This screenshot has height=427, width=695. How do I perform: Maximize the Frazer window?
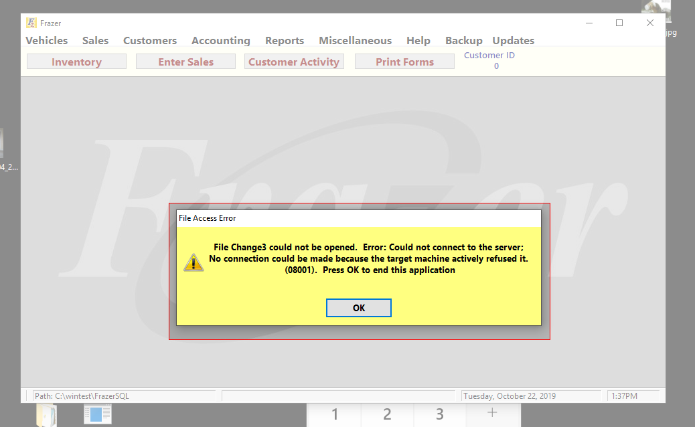[x=619, y=23]
